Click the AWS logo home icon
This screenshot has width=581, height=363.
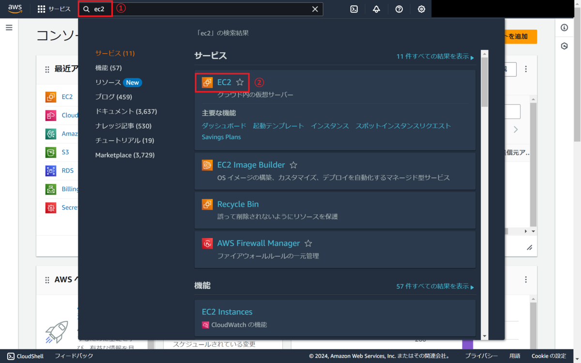click(x=15, y=9)
